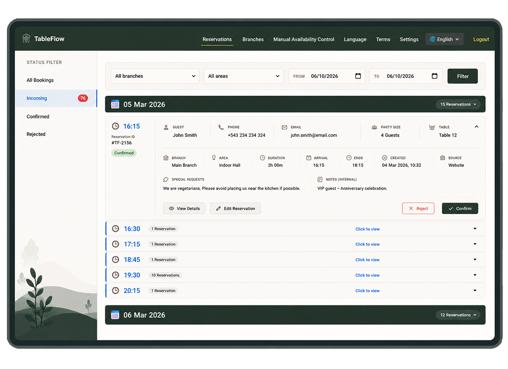Click the created circle icon
The height and width of the screenshot is (369, 508).
[385, 158]
